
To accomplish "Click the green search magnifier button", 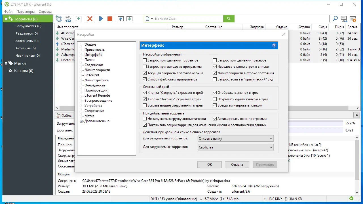I will (x=229, y=19).
